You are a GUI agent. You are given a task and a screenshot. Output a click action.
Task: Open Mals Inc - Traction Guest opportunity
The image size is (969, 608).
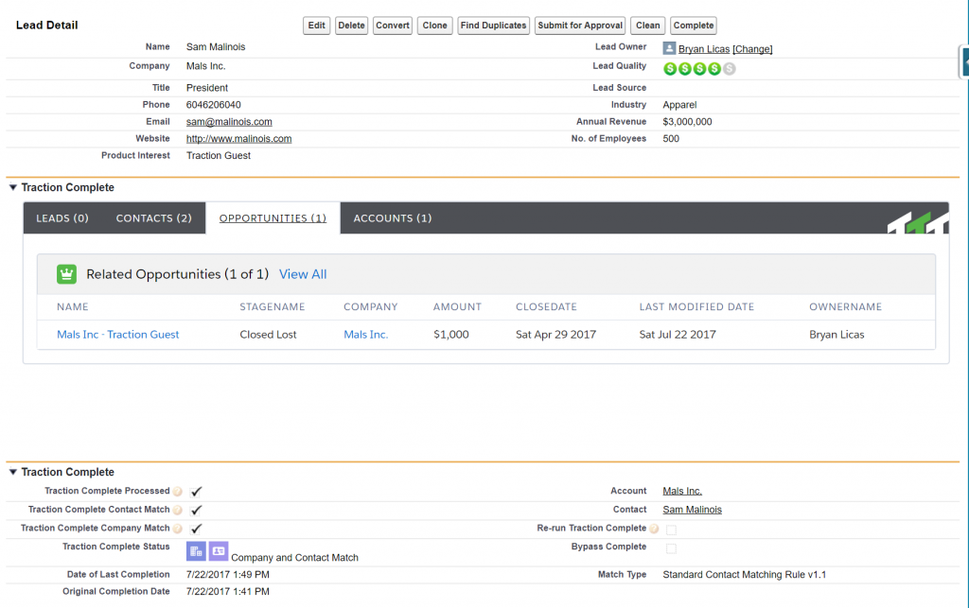coord(118,334)
